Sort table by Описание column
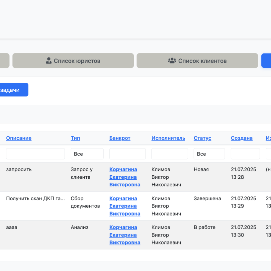Viewport: 271px width, 271px height. point(19,138)
